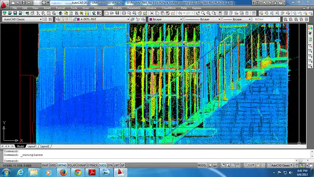Open the ByLayer color control dropdown

click(166, 19)
